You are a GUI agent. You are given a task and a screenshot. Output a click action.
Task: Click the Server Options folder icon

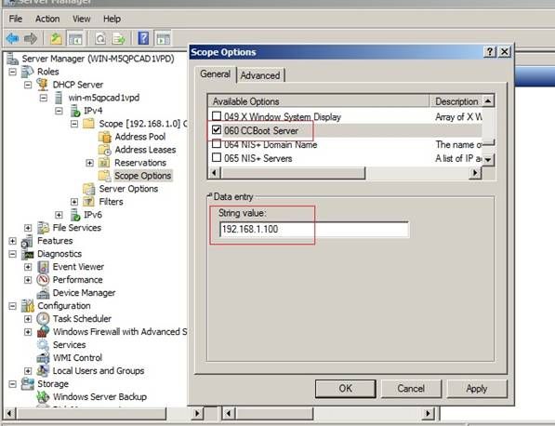point(88,189)
